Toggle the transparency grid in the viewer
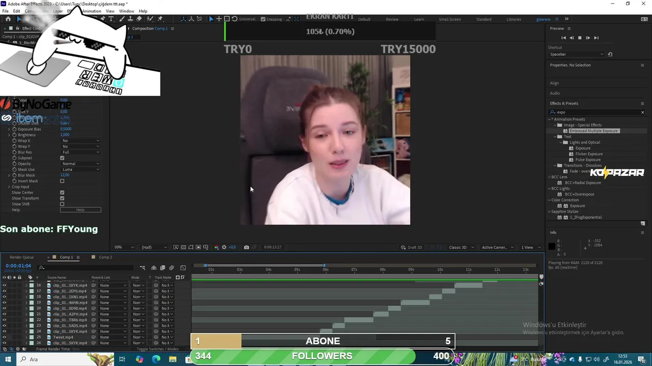 (x=183, y=247)
